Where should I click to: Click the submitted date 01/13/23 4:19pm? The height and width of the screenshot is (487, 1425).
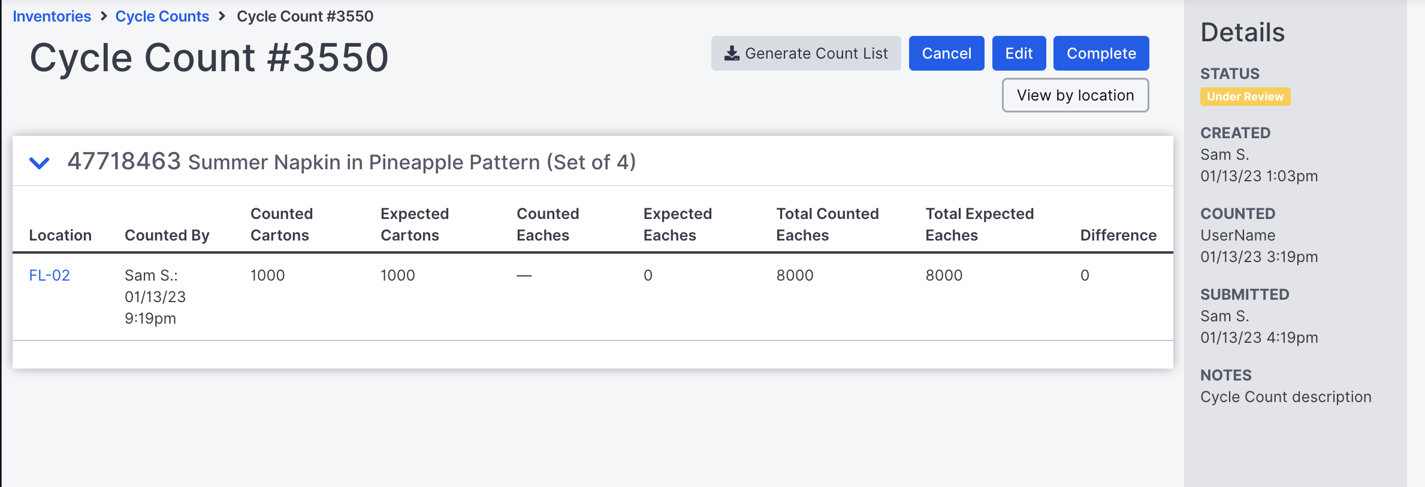click(1259, 337)
